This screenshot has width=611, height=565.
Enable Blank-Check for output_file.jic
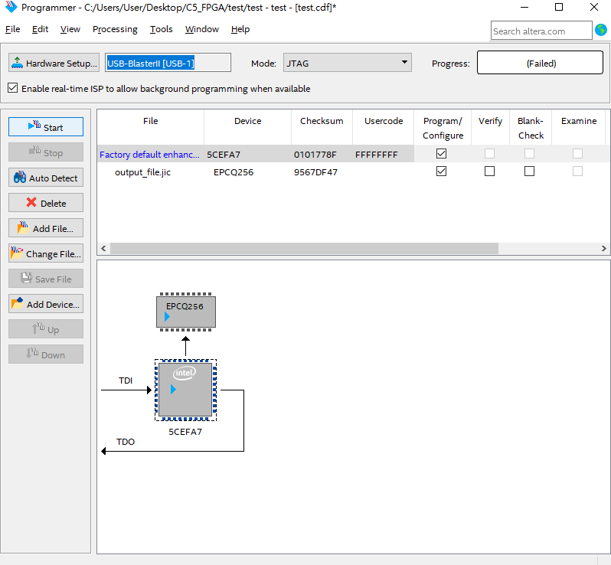tap(529, 171)
